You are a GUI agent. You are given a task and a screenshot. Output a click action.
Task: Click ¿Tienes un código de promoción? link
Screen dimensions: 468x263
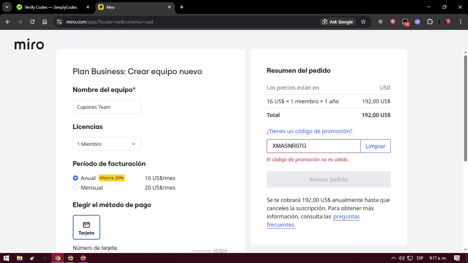(310, 131)
